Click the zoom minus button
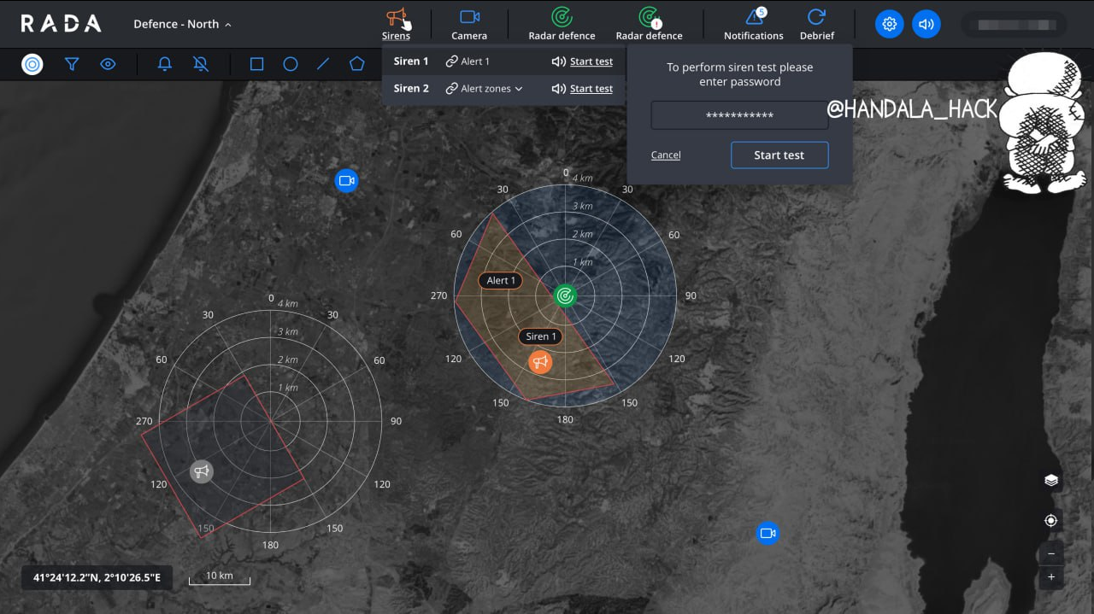The width and height of the screenshot is (1094, 614). tap(1051, 553)
